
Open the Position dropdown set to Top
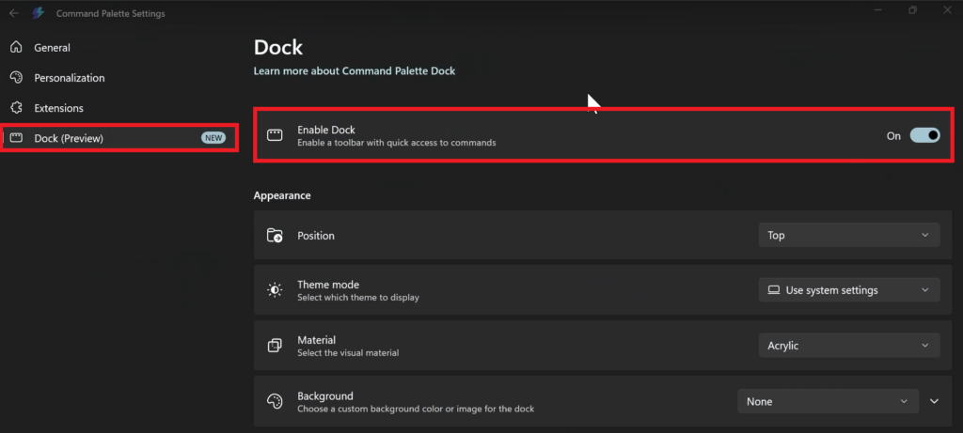click(x=848, y=235)
